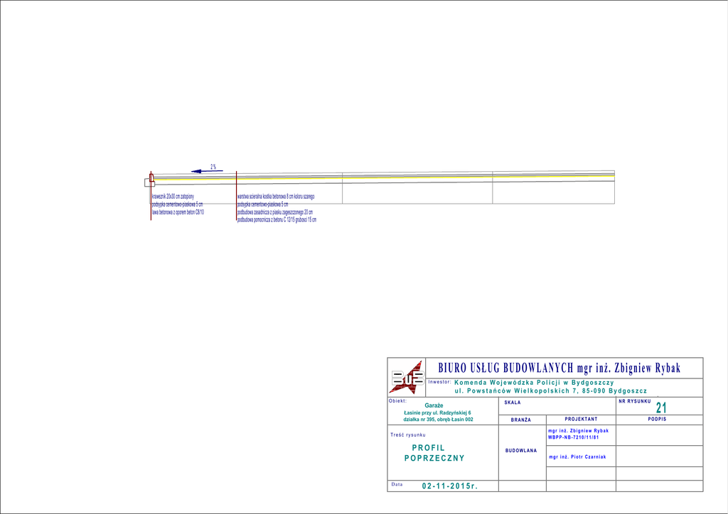
Task: Click the "PODPIS" column header
Action: point(658,420)
